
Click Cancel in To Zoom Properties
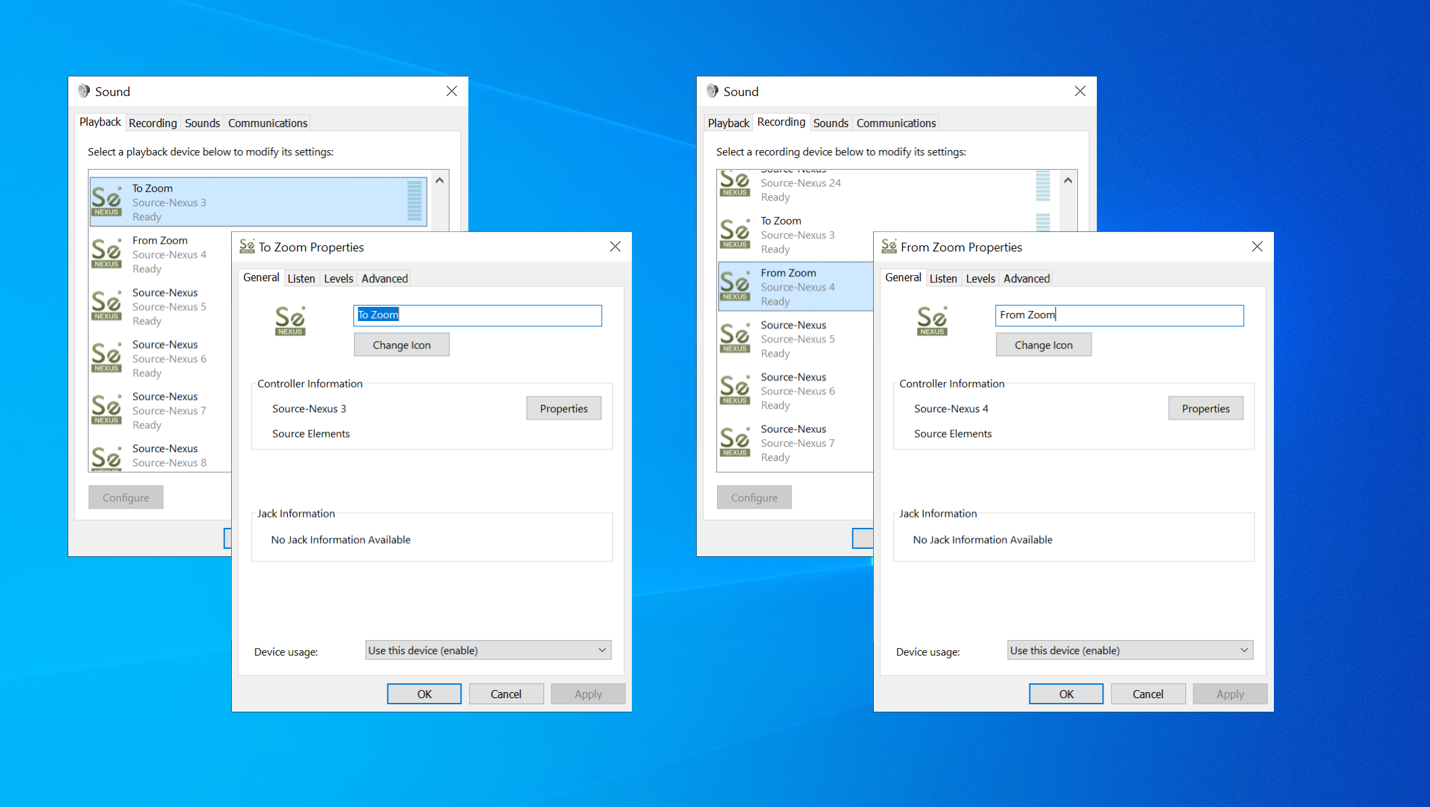coord(506,694)
